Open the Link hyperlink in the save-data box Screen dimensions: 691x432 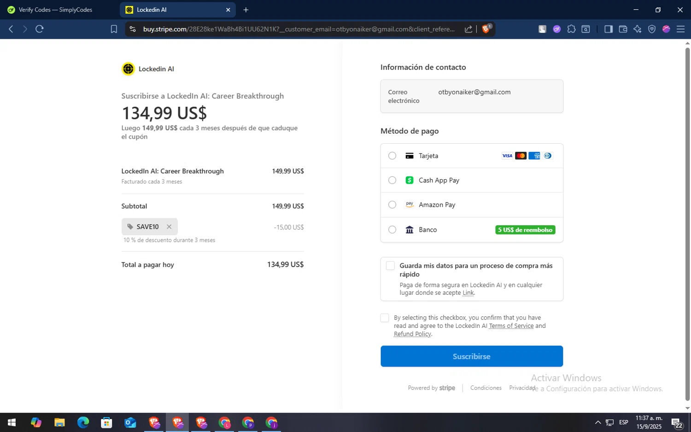click(x=468, y=293)
